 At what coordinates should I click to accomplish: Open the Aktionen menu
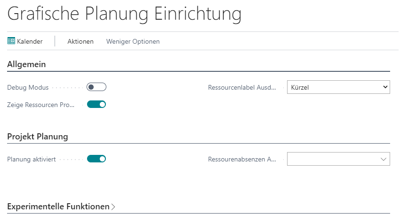coord(80,42)
